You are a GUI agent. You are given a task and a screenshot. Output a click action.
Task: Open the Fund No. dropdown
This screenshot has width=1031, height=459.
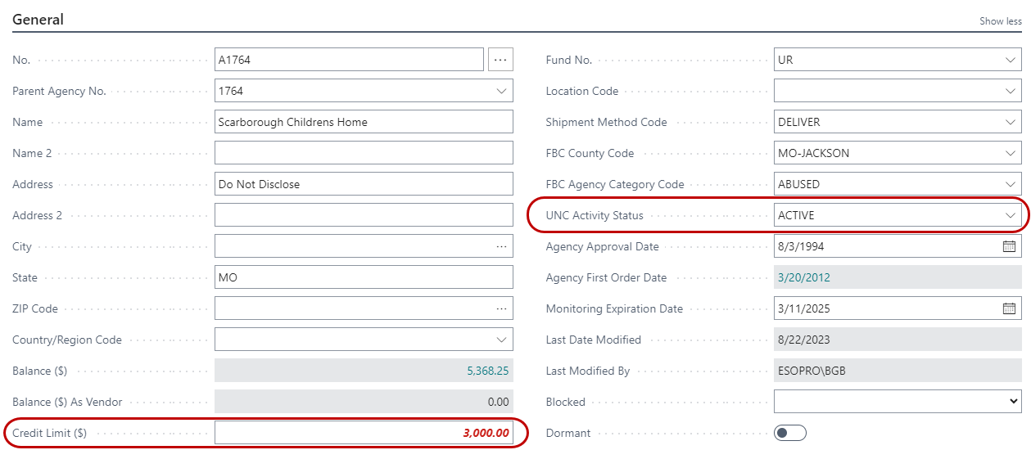point(1010,60)
